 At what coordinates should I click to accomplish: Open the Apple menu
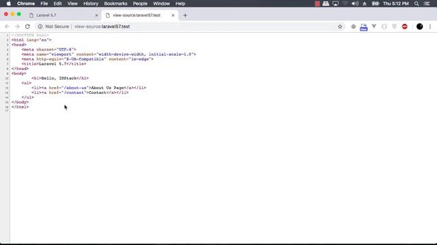(9, 3)
